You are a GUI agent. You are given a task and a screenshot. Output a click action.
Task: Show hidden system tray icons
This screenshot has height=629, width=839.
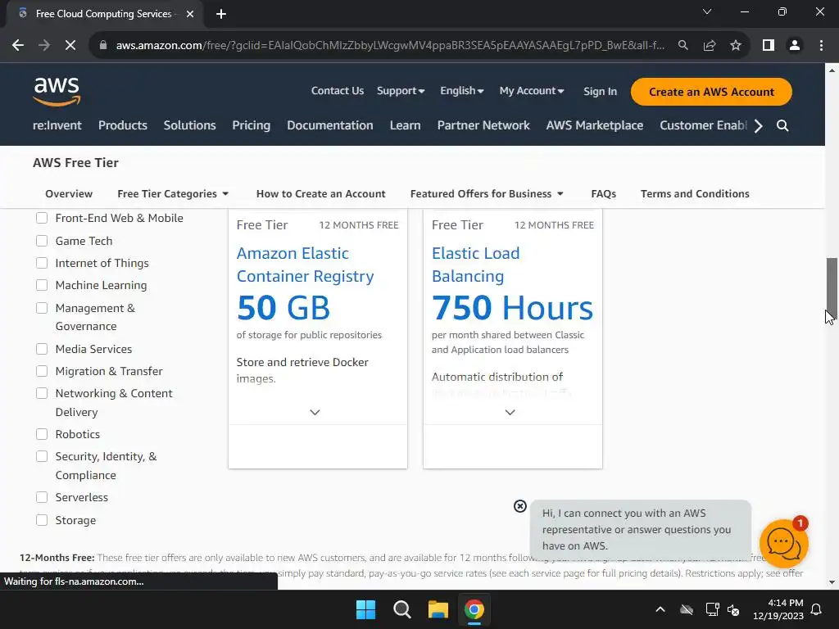tap(660, 609)
